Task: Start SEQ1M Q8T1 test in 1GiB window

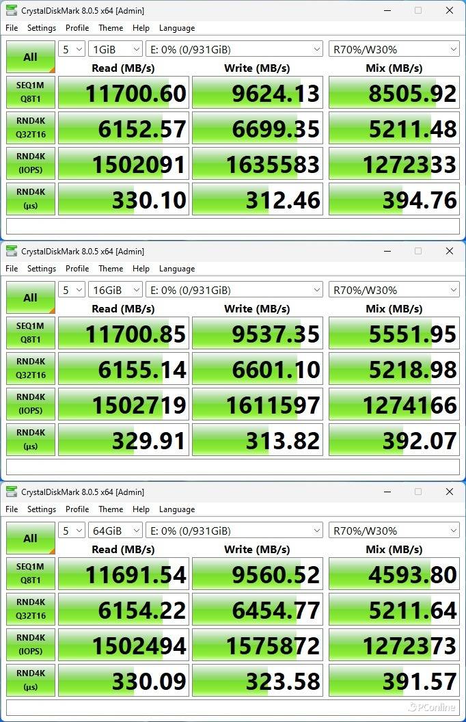Action: coord(30,92)
